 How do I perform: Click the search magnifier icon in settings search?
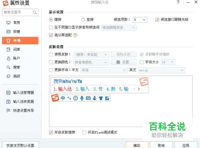(35, 12)
